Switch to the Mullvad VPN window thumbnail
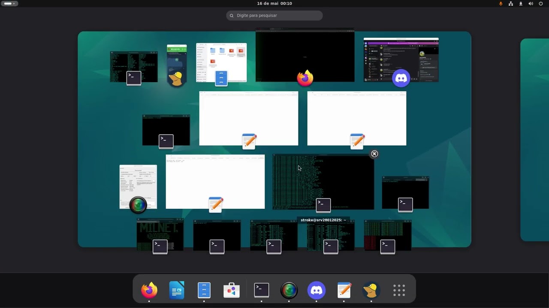This screenshot has height=308, width=549. coord(177,62)
